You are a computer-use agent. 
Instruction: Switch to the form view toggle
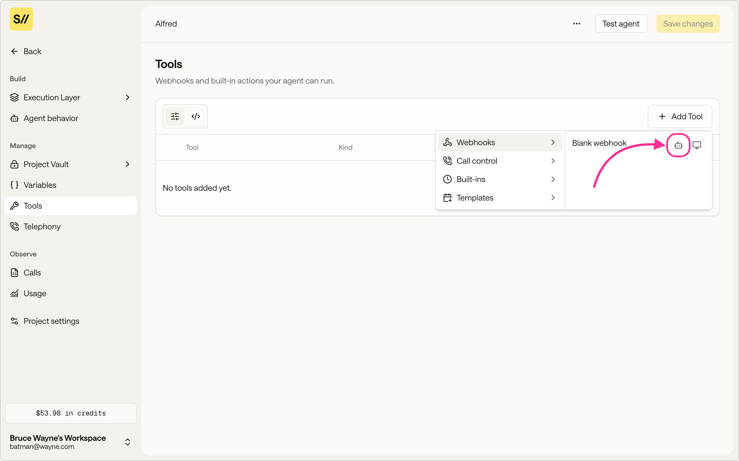[x=175, y=116]
